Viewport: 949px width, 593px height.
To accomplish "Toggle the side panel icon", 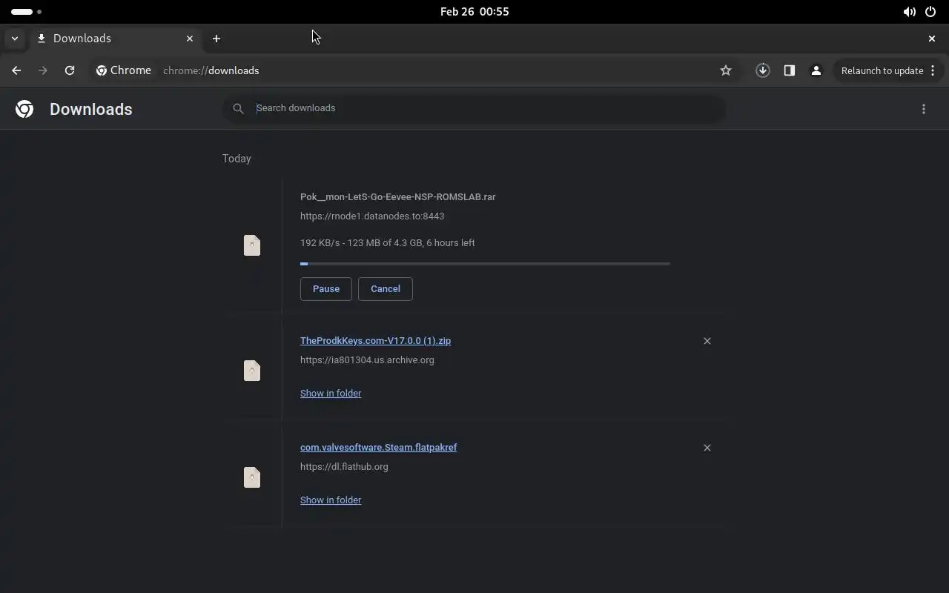I will point(789,70).
